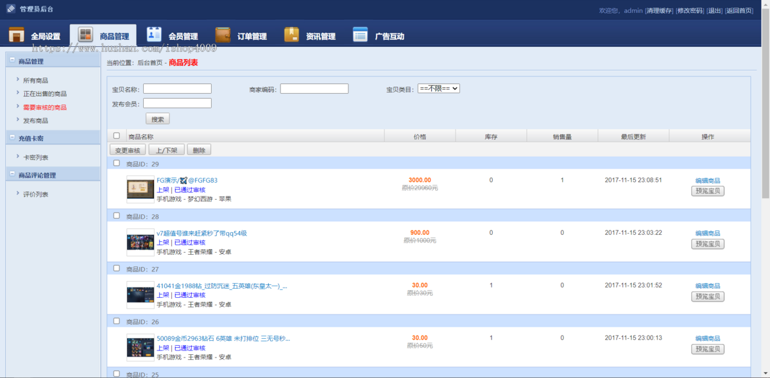Open product thumbnail for ID 29
The width and height of the screenshot is (770, 378).
(x=141, y=189)
